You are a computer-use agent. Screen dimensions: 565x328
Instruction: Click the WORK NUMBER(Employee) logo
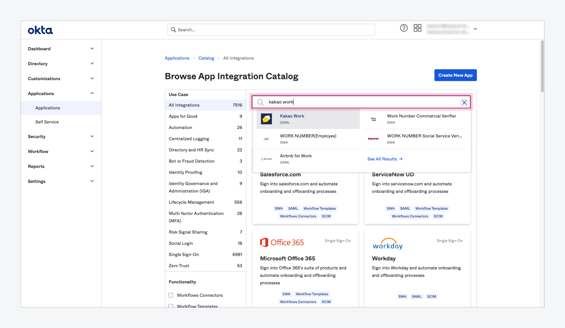267,139
